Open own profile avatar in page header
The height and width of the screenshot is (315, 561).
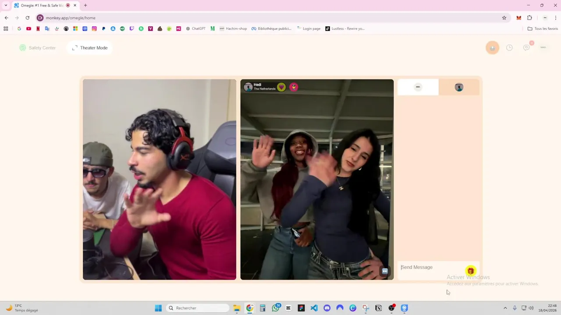[543, 47]
